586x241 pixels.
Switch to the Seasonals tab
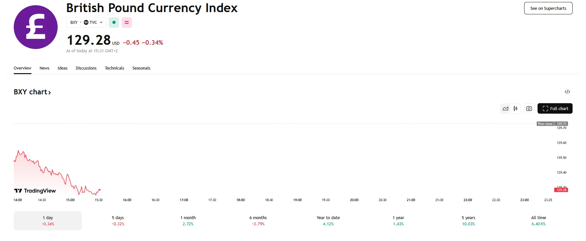point(141,68)
